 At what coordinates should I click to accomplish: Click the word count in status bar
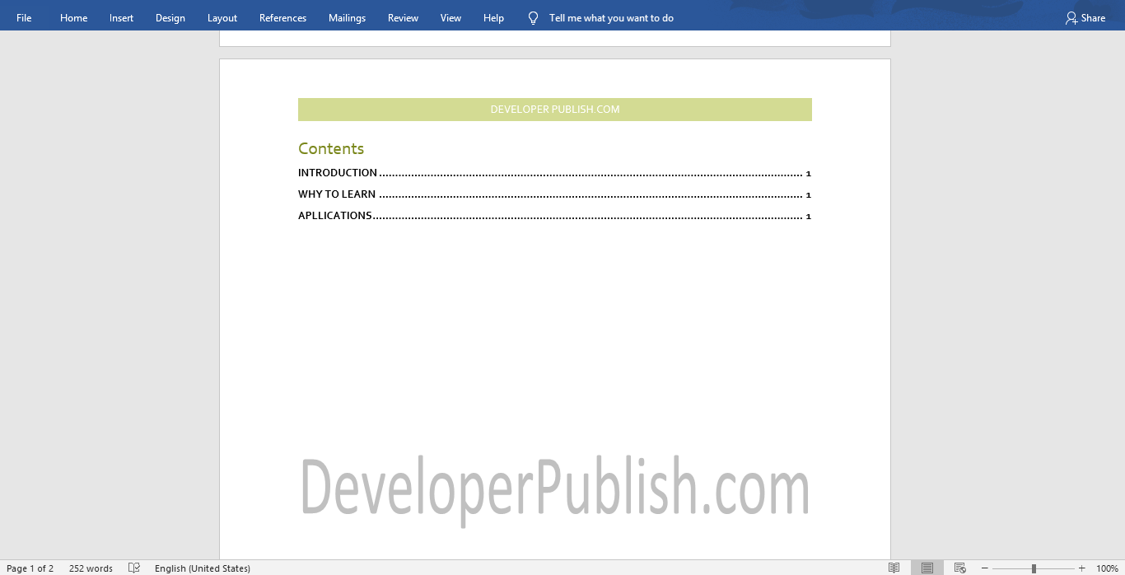(x=90, y=568)
